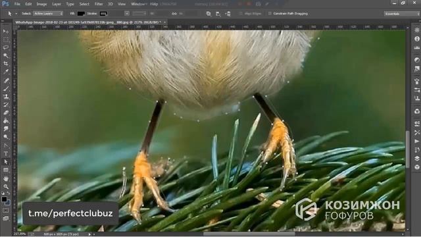Screen dimensions: 421x237
Task: Open the Essentials workspace dropdown
Action: 401,13
